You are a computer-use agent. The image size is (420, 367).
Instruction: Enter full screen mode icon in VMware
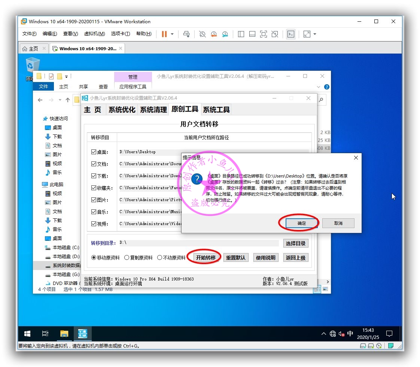(264, 34)
